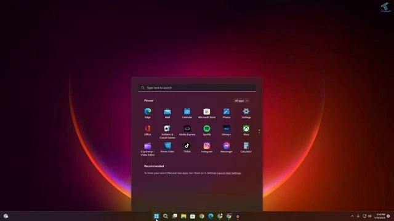Click the Windows Start button on taskbar
This screenshot has width=394, height=221.
[x=156, y=216]
